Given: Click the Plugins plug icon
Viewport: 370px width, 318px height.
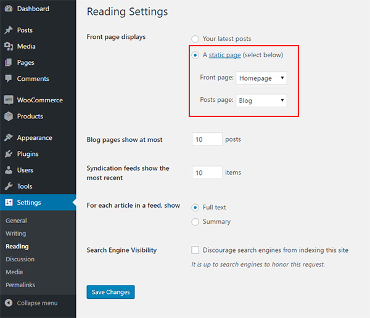Looking at the screenshot, I should tap(9, 154).
